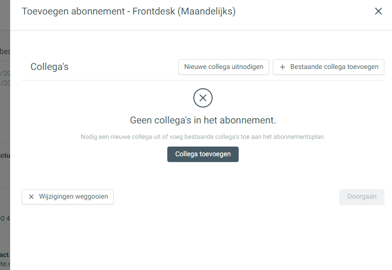The height and width of the screenshot is (270, 392).
Task: Invite via Nieuwe collega uitnodigen button
Action: tap(224, 67)
